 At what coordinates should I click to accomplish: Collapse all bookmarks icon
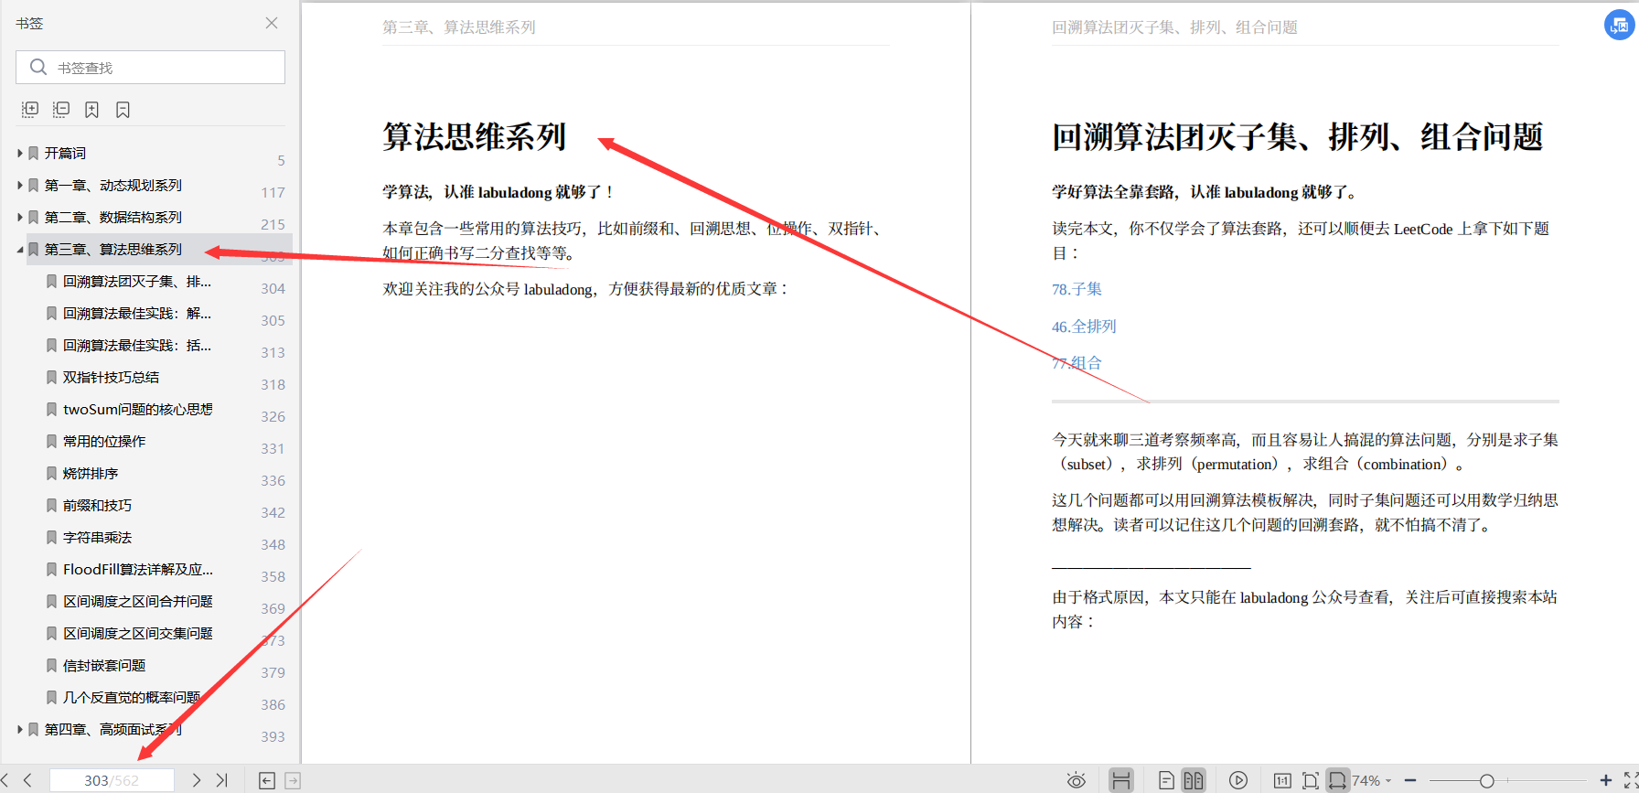61,110
